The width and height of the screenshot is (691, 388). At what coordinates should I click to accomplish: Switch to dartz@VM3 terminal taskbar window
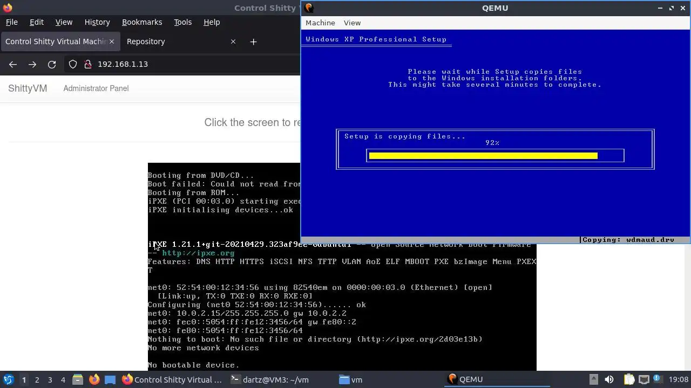click(x=269, y=379)
